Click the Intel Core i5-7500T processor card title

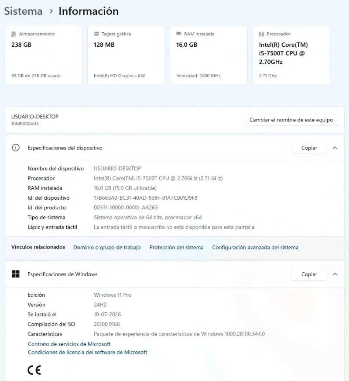coord(283,53)
